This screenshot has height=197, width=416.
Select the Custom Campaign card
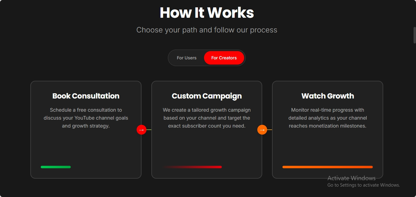click(207, 129)
